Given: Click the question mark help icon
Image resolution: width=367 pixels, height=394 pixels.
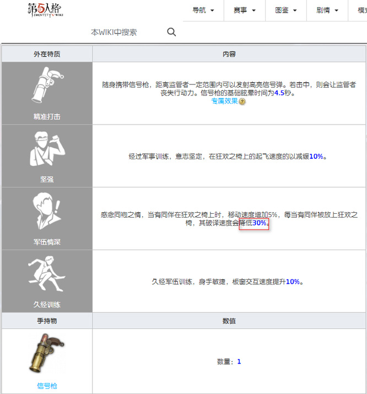Looking at the screenshot, I should [x=242, y=101].
